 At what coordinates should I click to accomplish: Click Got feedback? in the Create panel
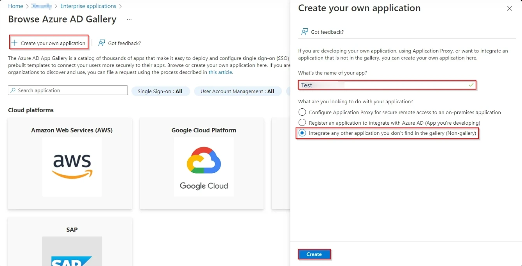point(327,32)
